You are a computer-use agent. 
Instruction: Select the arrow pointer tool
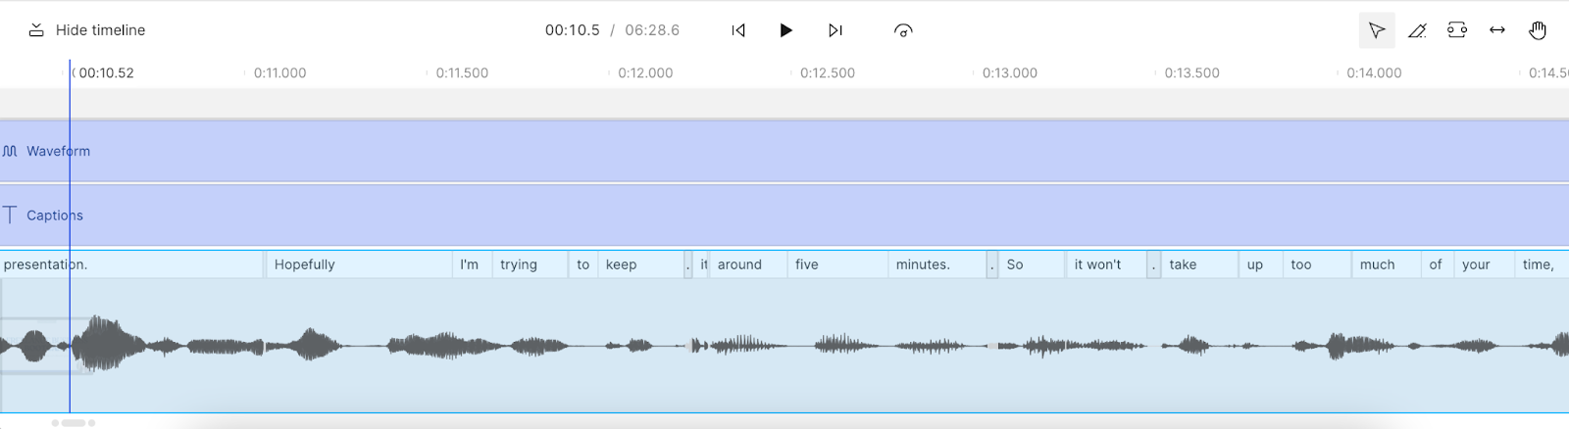1377,30
